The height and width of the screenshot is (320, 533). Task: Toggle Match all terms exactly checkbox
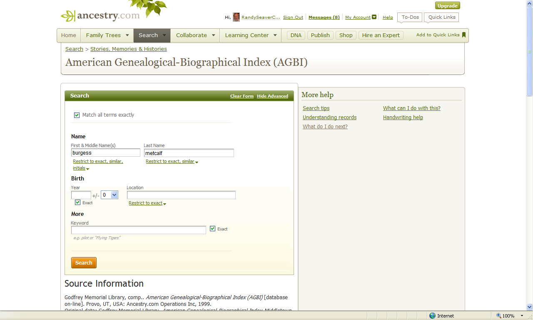point(77,115)
